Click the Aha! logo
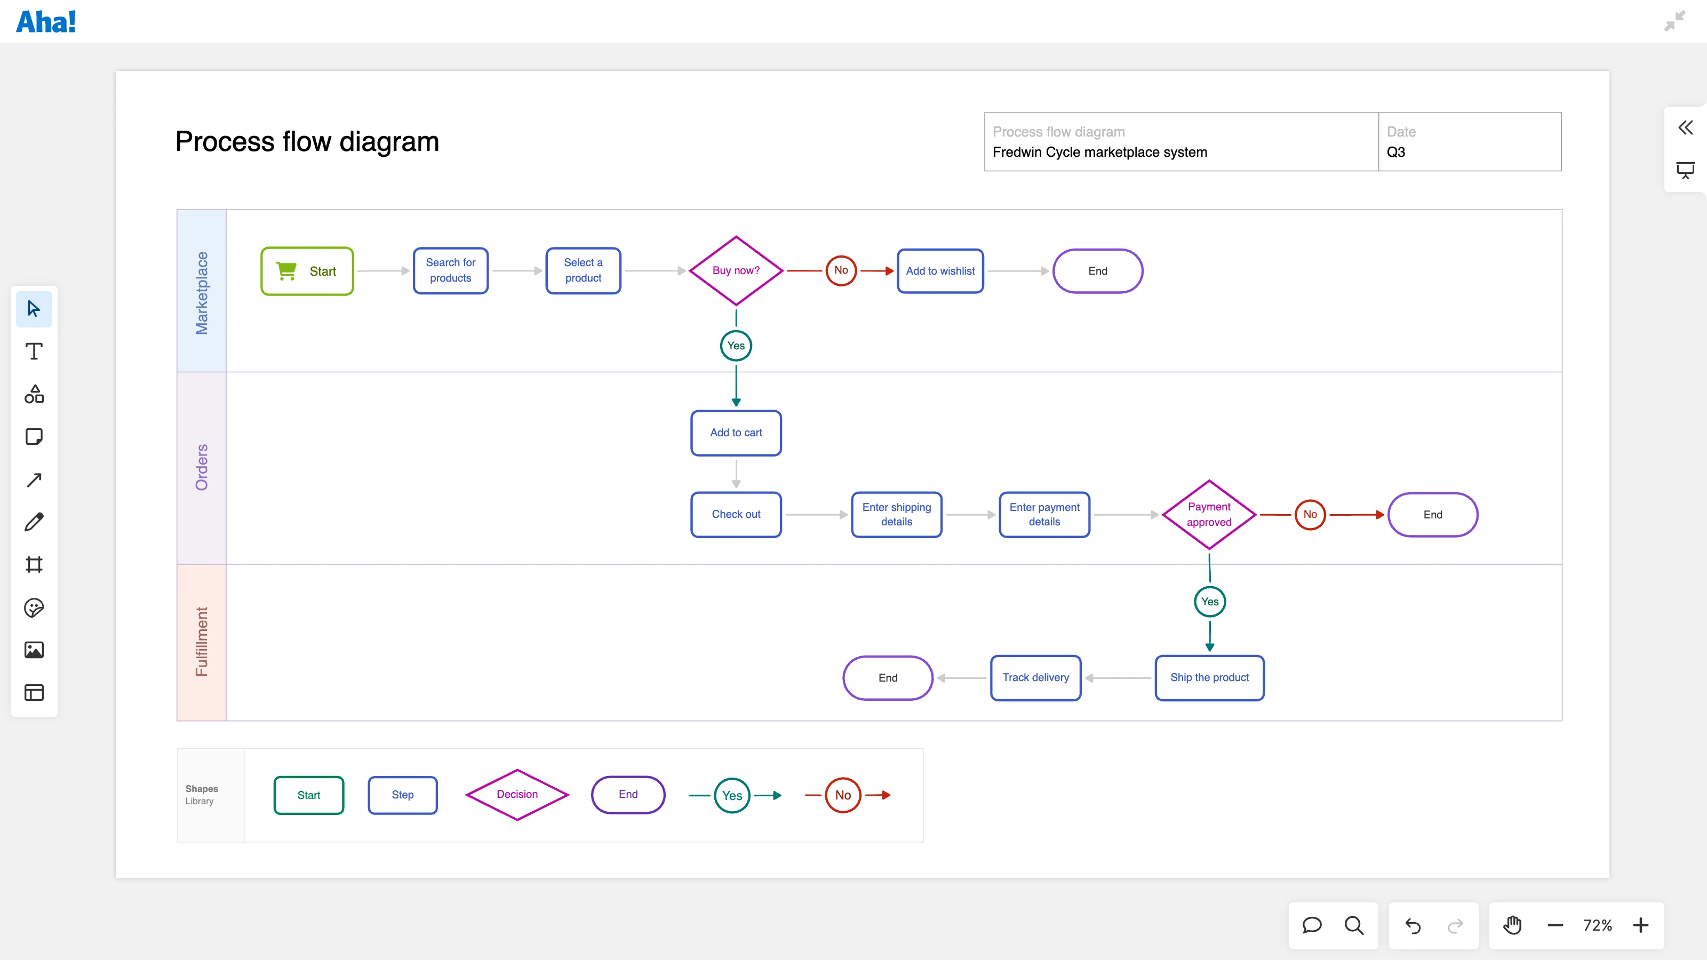The height and width of the screenshot is (960, 1707). (x=46, y=21)
